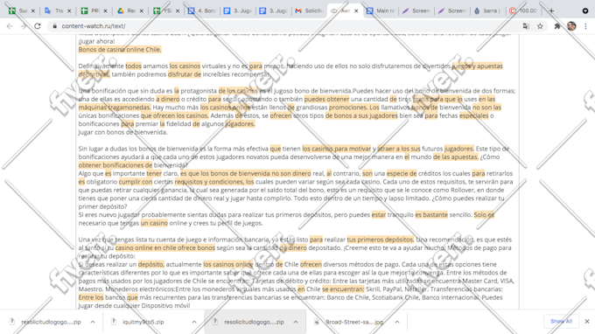Click highlighted phrase 'que ofrecen los casinos.'
595x334 pixels.
click(174, 115)
